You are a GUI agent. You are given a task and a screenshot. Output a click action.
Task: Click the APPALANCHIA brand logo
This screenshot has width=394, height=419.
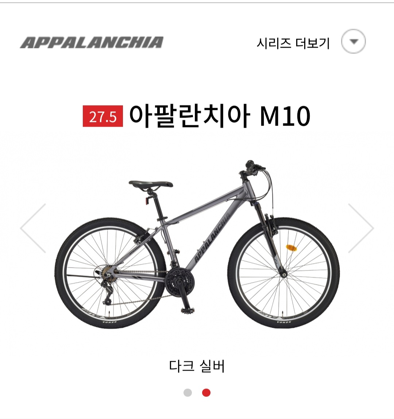[92, 43]
